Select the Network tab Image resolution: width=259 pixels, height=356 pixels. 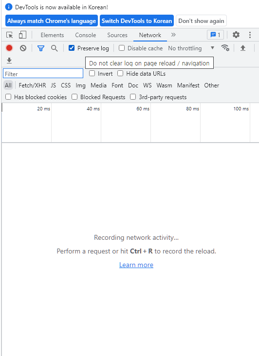150,35
